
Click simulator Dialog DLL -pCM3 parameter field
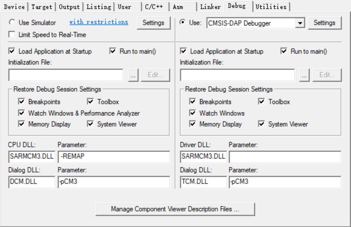114,182
